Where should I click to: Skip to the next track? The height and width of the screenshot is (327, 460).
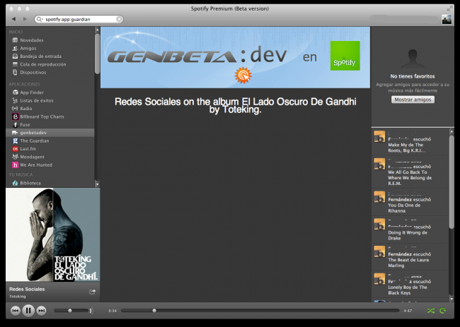click(x=41, y=311)
